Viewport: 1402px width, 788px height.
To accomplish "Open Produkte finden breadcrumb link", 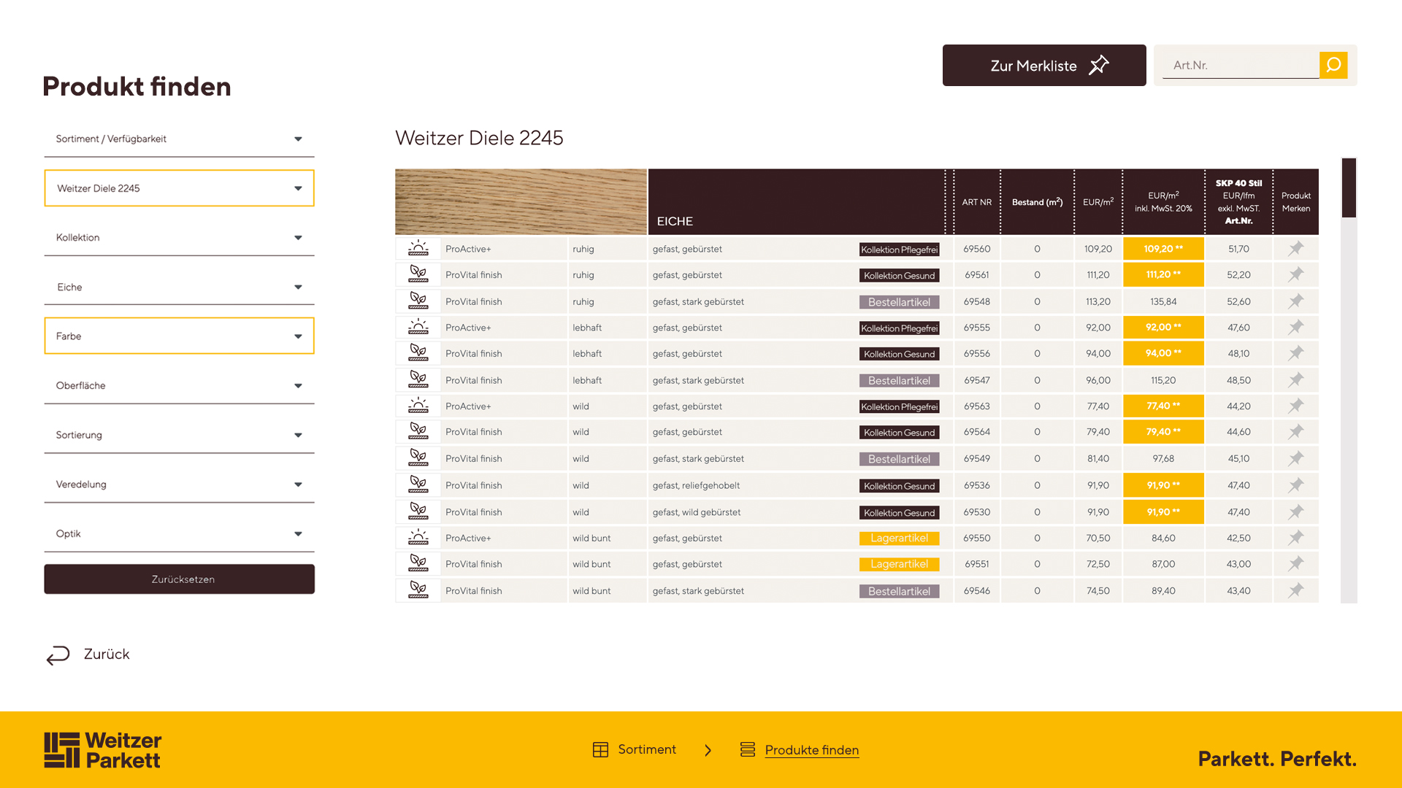I will pyautogui.click(x=811, y=750).
